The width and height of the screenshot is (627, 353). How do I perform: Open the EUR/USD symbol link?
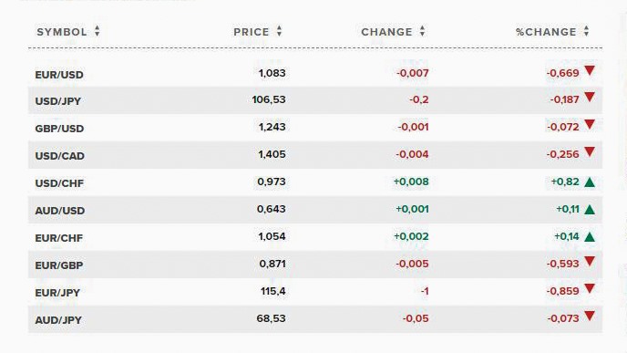point(59,75)
